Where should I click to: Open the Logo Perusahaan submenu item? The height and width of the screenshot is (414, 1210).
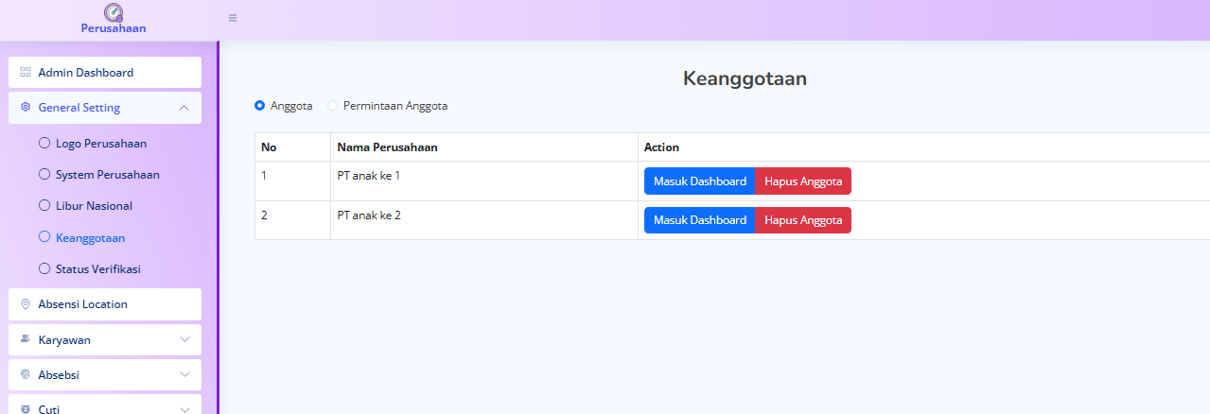click(x=100, y=144)
